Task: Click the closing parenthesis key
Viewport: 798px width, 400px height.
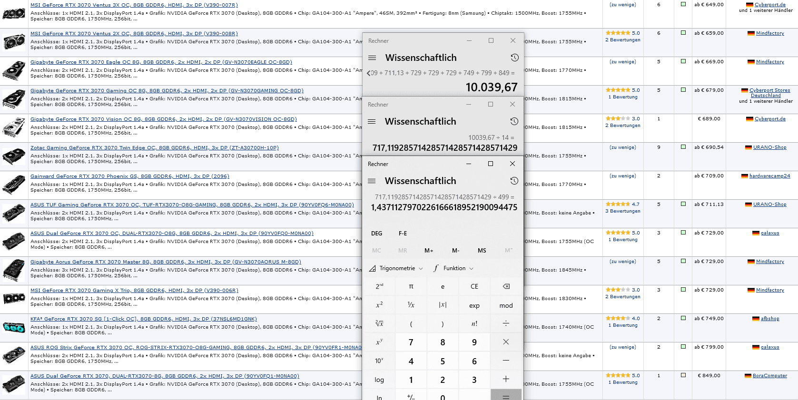Action: pyautogui.click(x=443, y=323)
